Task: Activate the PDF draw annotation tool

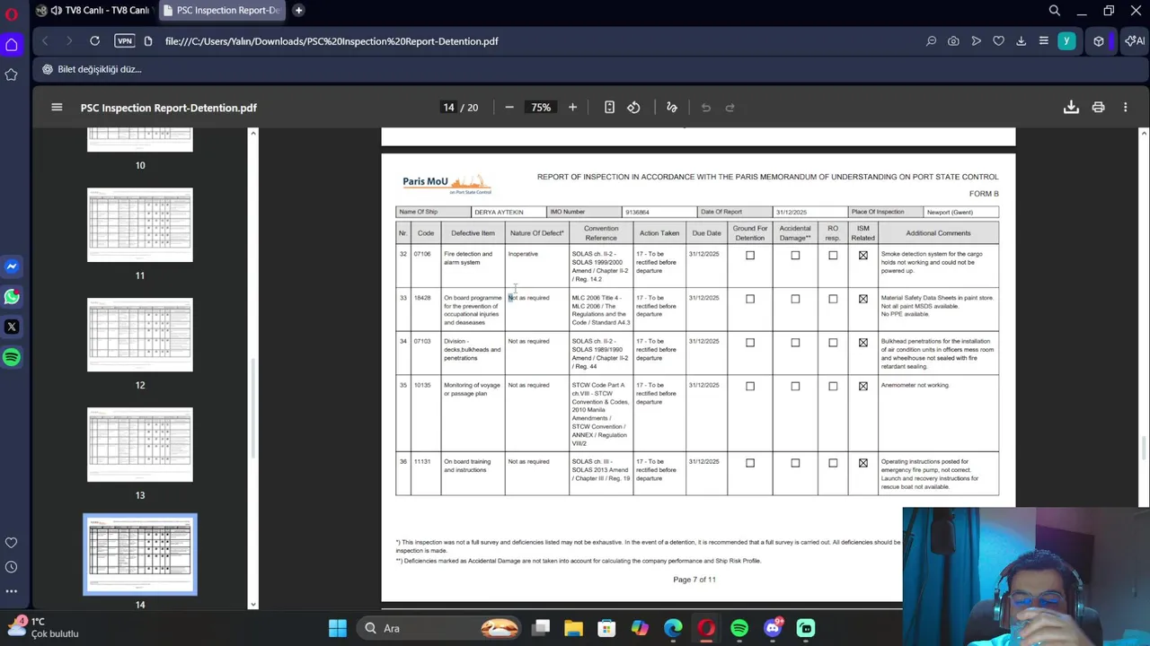Action: coord(672,108)
